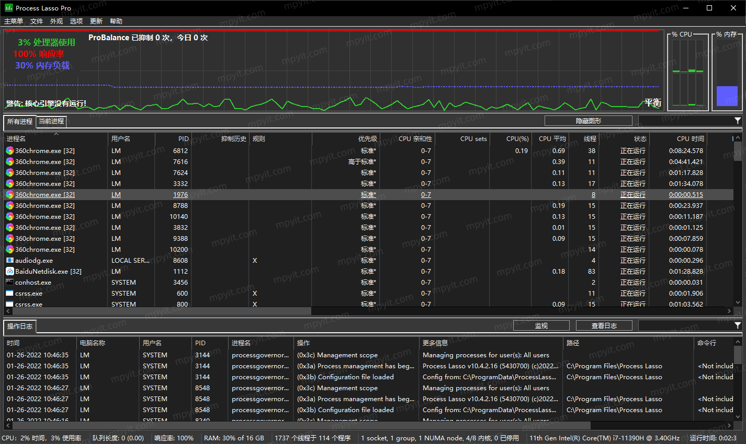The width and height of the screenshot is (746, 444).
Task: Focus the process list filter field
Action: pyautogui.click(x=685, y=121)
